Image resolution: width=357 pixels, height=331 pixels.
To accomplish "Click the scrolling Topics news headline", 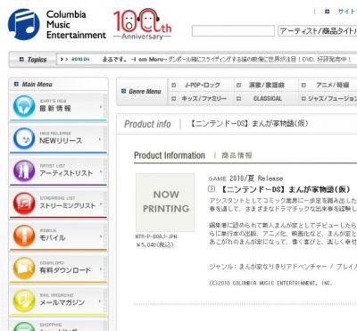I will click(227, 60).
